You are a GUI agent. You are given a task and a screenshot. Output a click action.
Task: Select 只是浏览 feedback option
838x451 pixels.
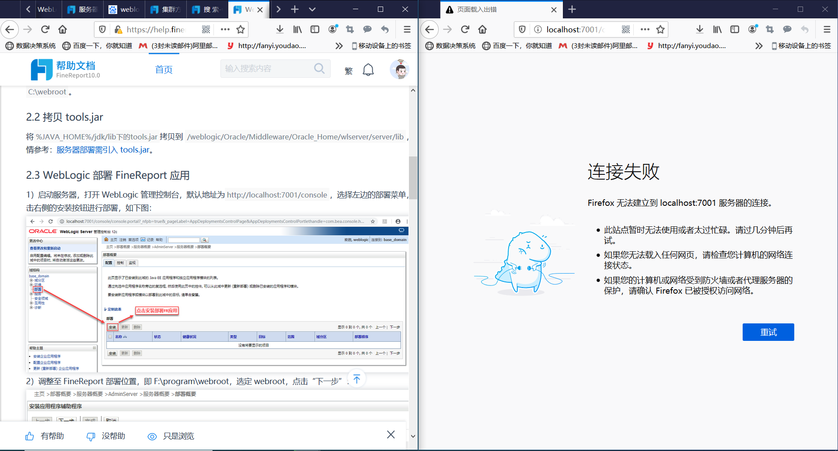pyautogui.click(x=171, y=436)
